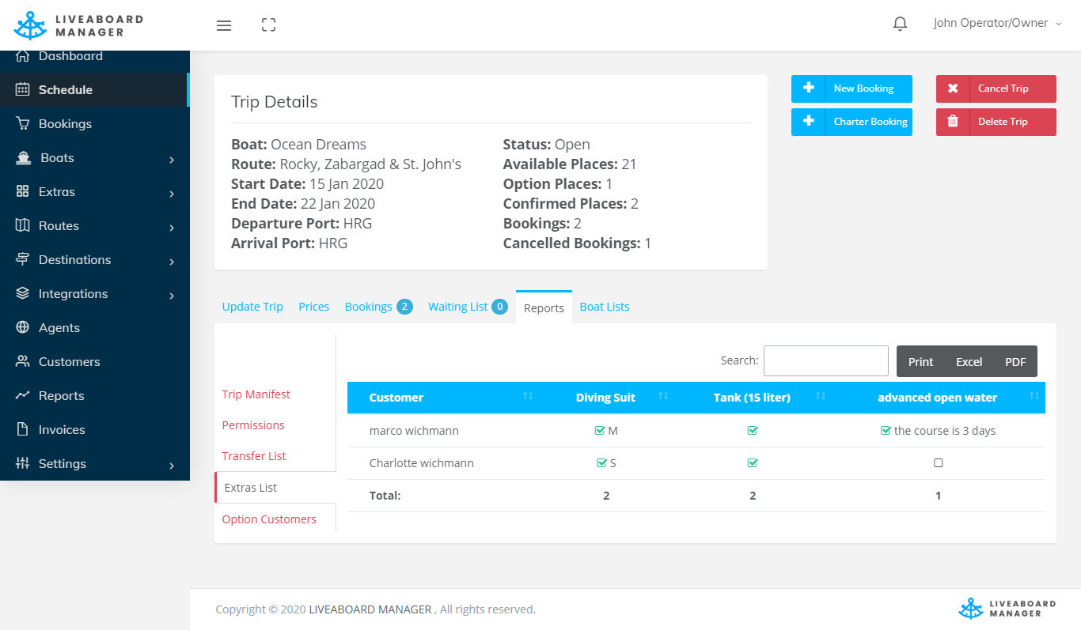Open the Trip Manifest report tab
Viewport: 1081px width, 630px height.
256,394
